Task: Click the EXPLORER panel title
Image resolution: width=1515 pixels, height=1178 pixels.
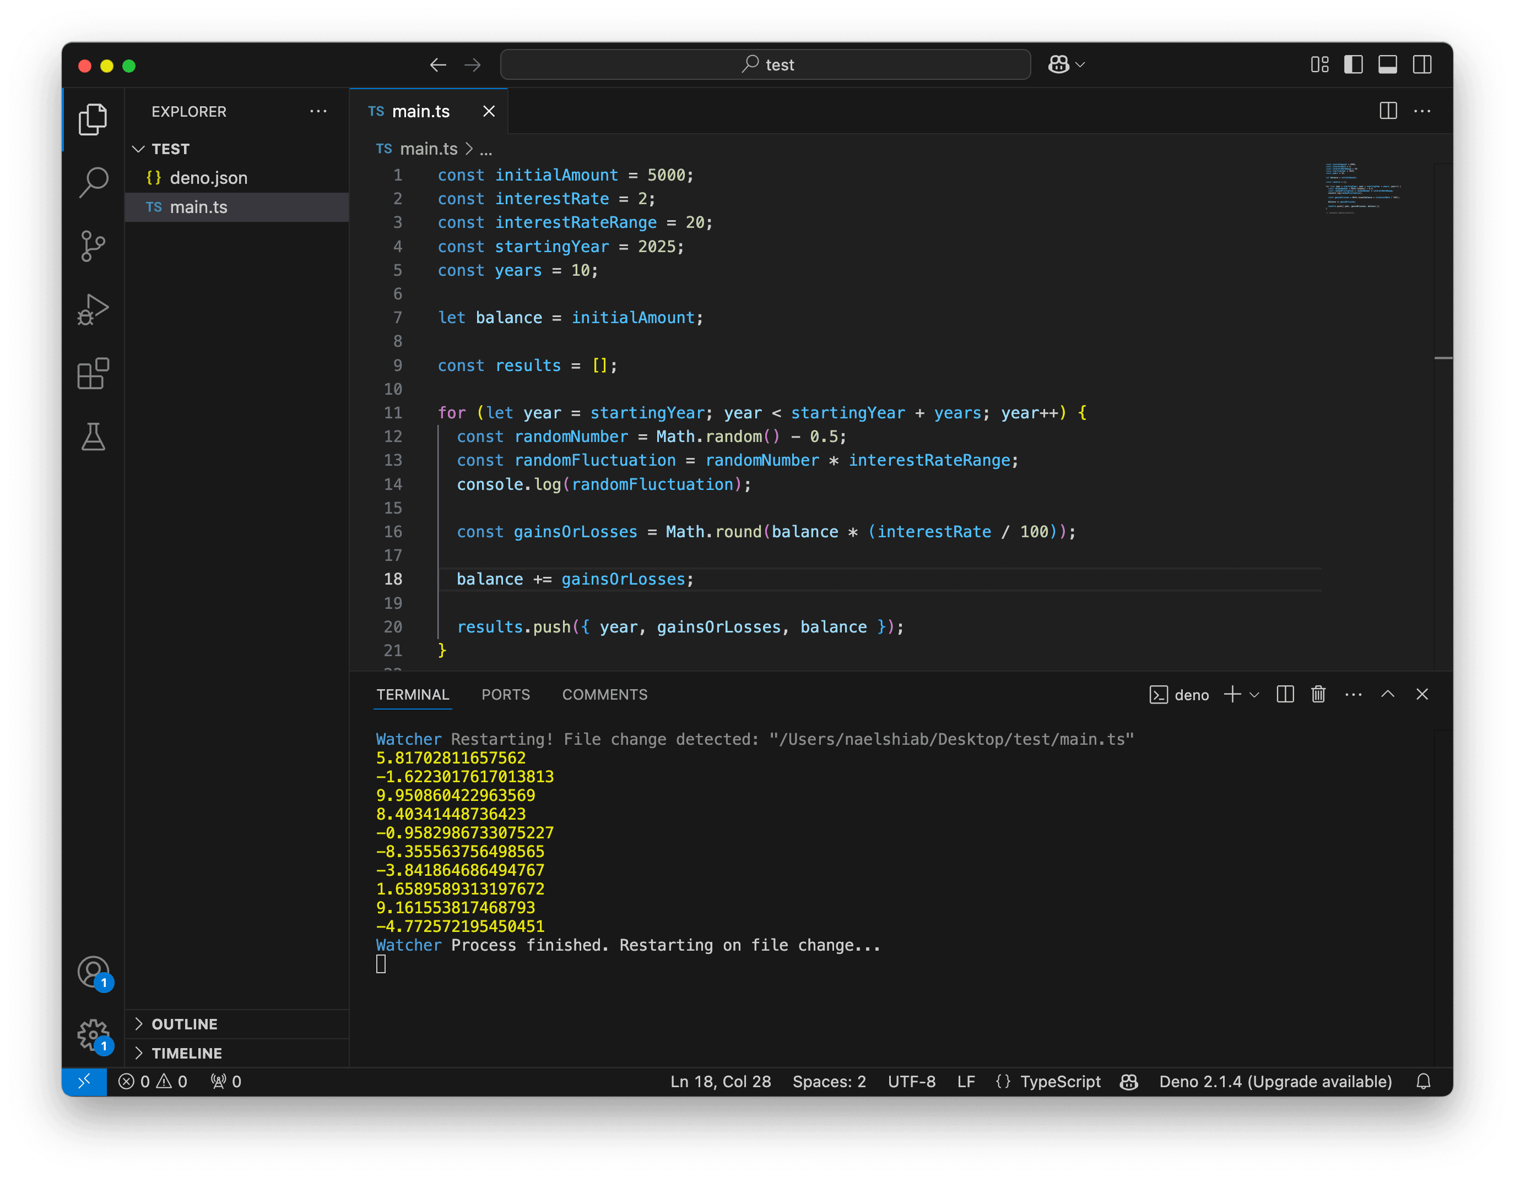Action: pyautogui.click(x=188, y=112)
